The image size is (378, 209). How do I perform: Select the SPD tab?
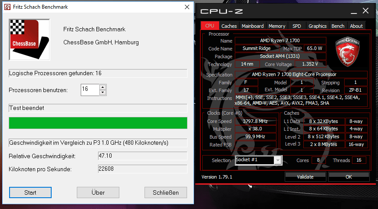[296, 26]
